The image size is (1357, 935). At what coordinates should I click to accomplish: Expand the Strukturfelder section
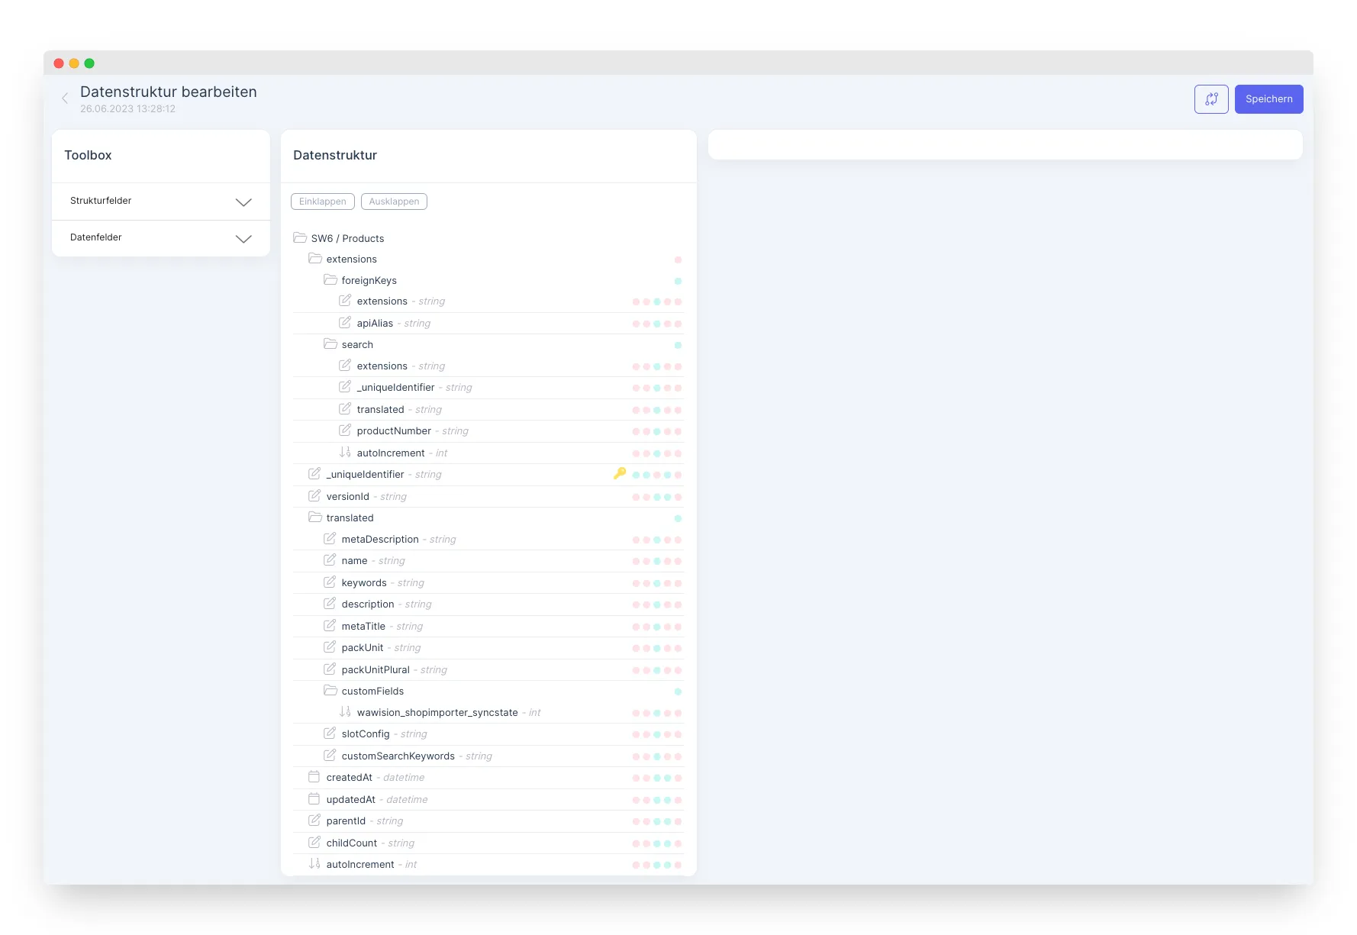point(161,202)
